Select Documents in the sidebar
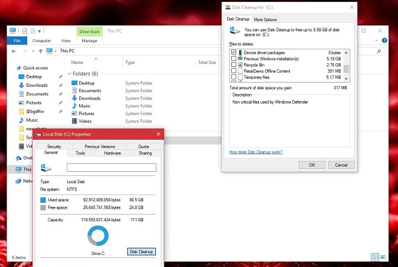 point(37,94)
